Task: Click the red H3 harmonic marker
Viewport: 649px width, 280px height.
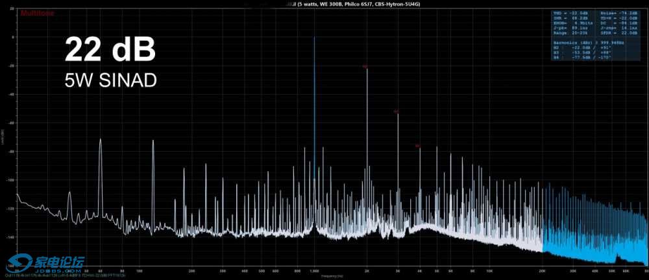Action: pyautogui.click(x=396, y=112)
